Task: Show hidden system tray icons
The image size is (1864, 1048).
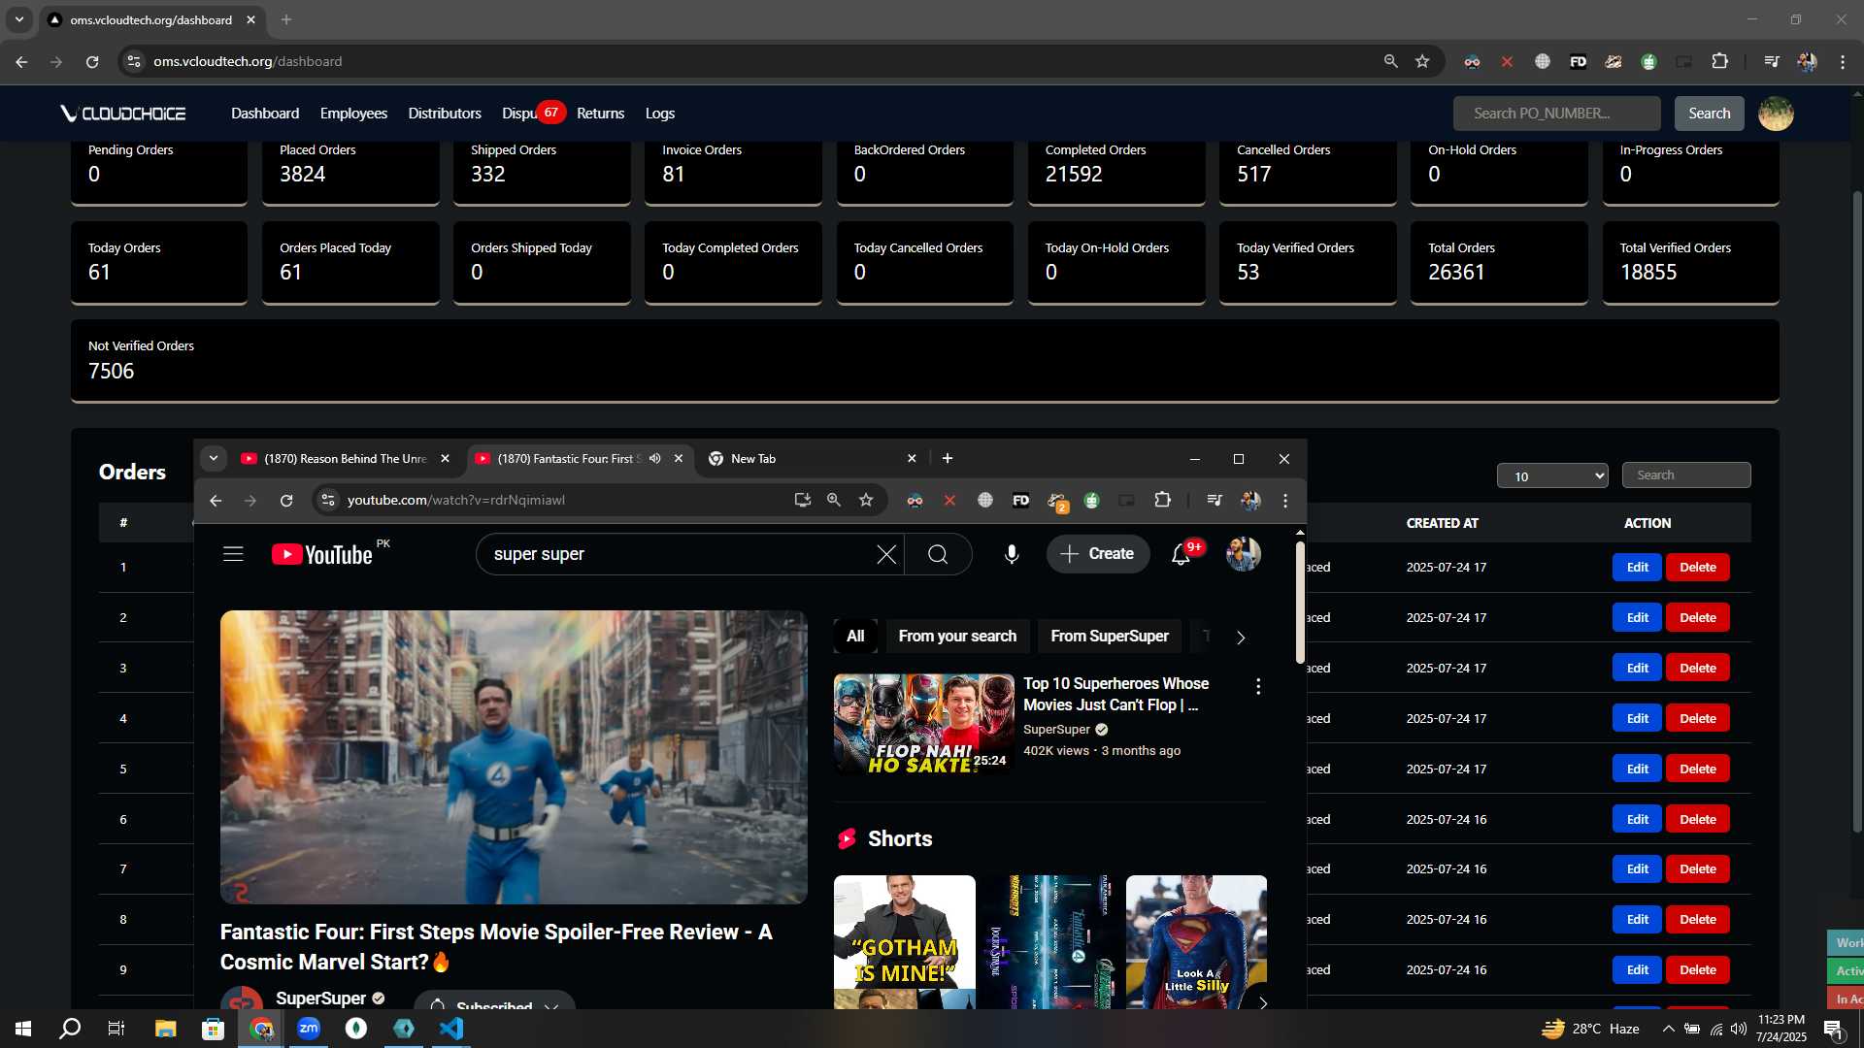Action: (x=1668, y=1029)
